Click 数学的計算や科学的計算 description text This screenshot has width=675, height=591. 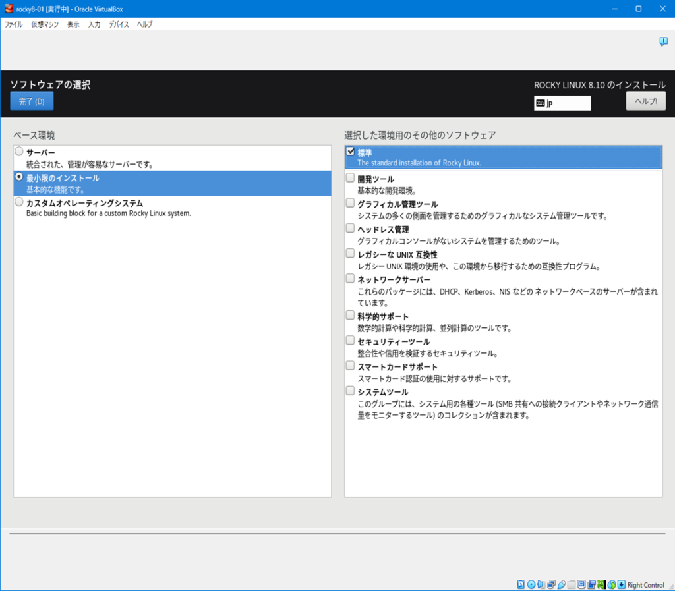(435, 328)
